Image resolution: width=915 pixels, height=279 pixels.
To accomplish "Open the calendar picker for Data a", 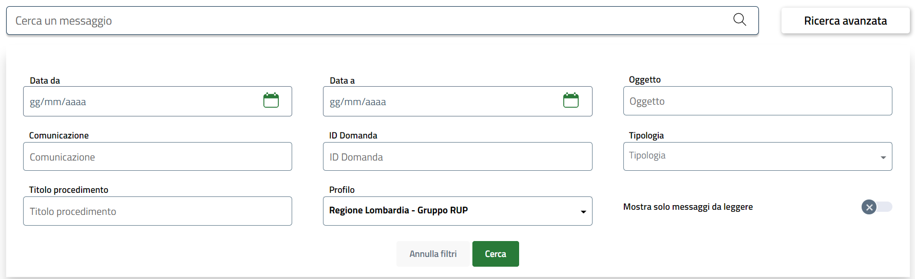I will point(571,101).
